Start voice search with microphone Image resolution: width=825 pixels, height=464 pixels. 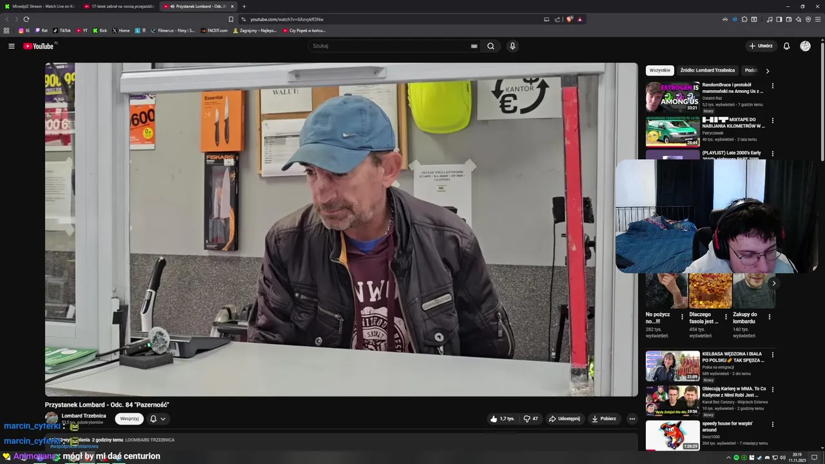tap(512, 46)
